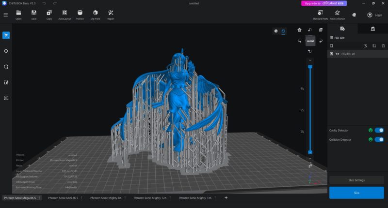
Task: Open the hamburger main menu
Action: pyautogui.click(x=6, y=15)
